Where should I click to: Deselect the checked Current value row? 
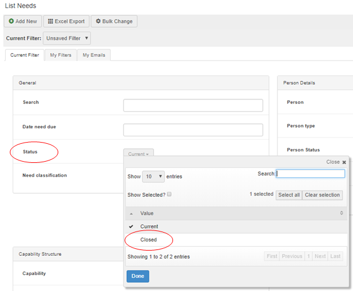149,226
